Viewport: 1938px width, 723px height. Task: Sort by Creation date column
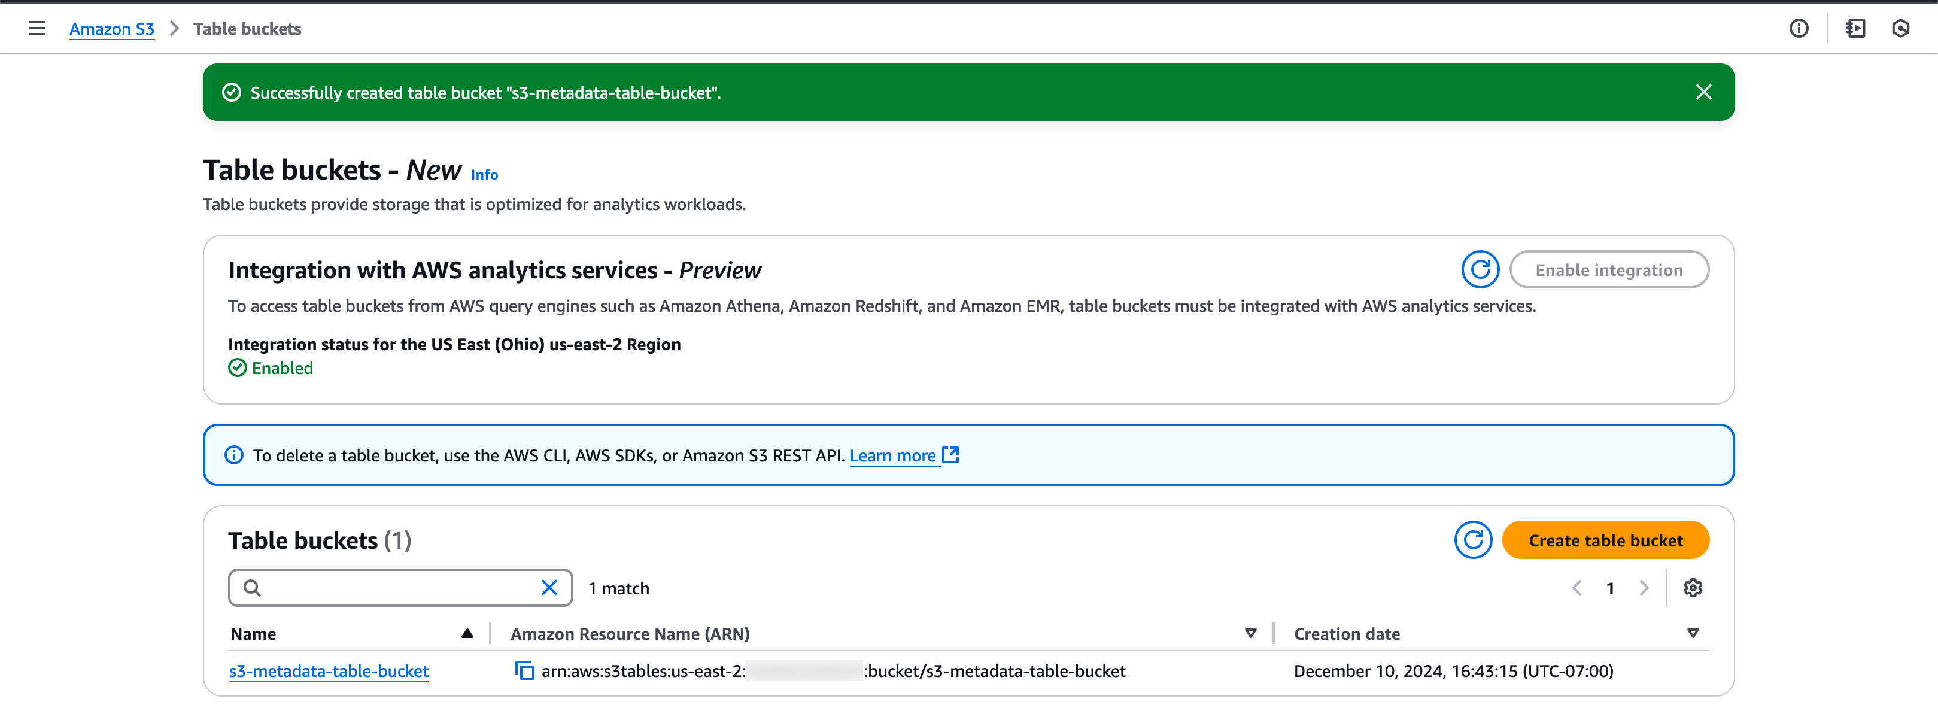click(x=1693, y=633)
